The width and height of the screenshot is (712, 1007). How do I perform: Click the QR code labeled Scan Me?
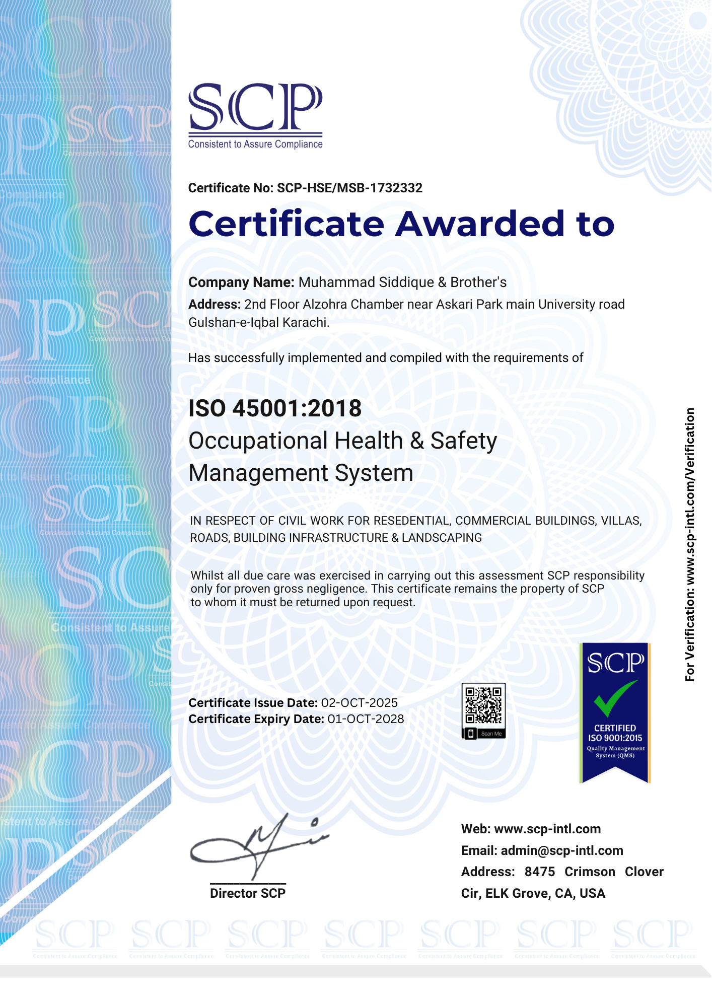click(x=483, y=711)
